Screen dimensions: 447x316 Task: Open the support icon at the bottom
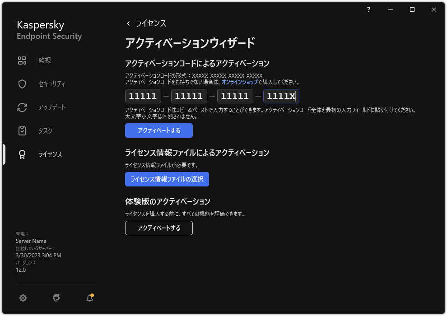pyautogui.click(x=56, y=298)
